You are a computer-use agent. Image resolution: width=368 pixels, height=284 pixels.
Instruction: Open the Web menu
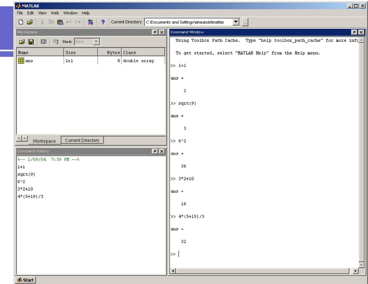(x=55, y=13)
